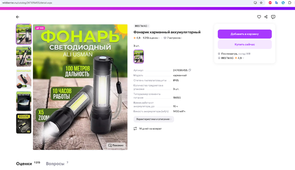
Task: Open the 1213 оценок reviews link
Action: tap(151, 38)
